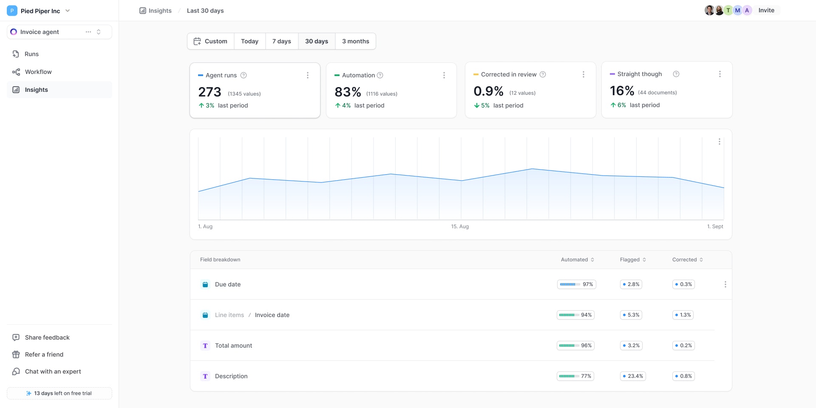Click the Description 77% automated bar

pyautogui.click(x=575, y=376)
